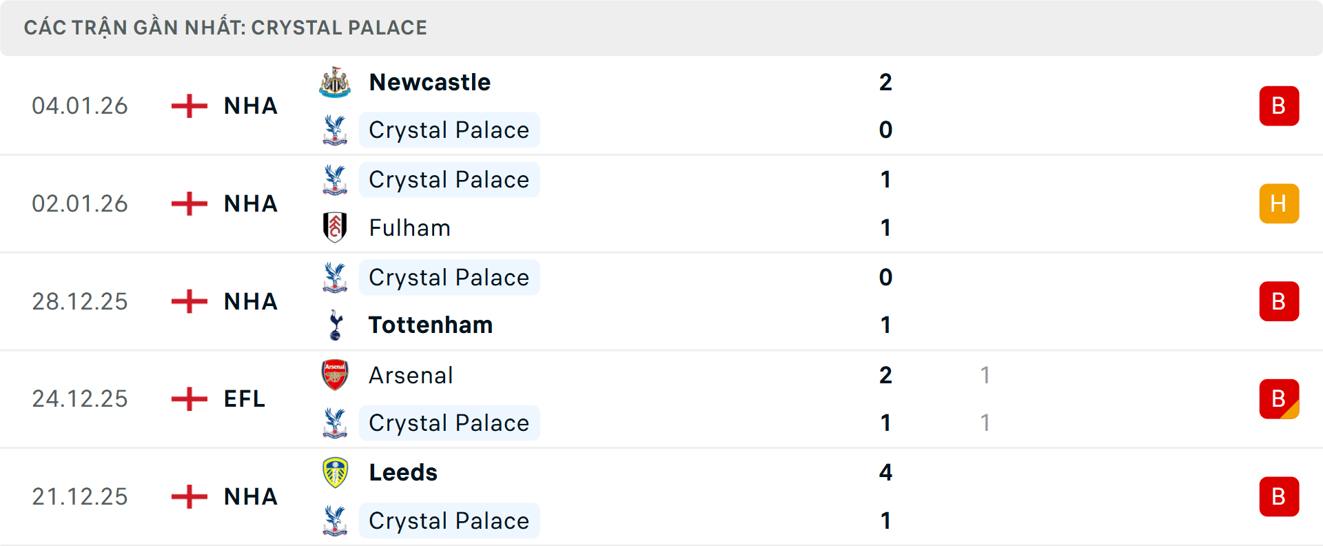The width and height of the screenshot is (1323, 546).
Task: Click the Leeds club crest icon
Action: (335, 472)
